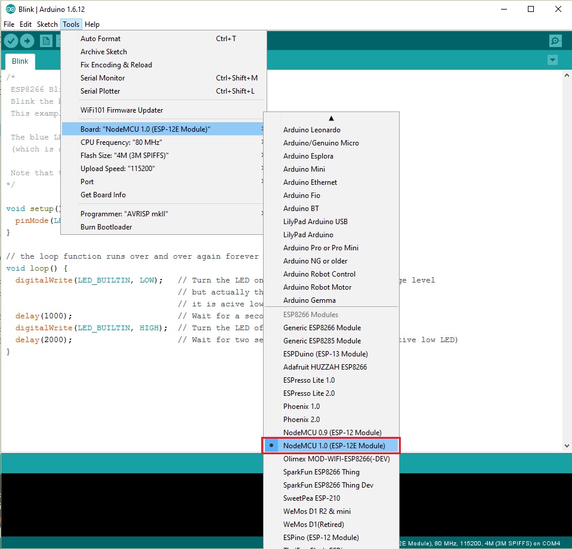Select Arduino BT board
Image resolution: width=572 pixels, height=549 pixels.
pos(331,209)
